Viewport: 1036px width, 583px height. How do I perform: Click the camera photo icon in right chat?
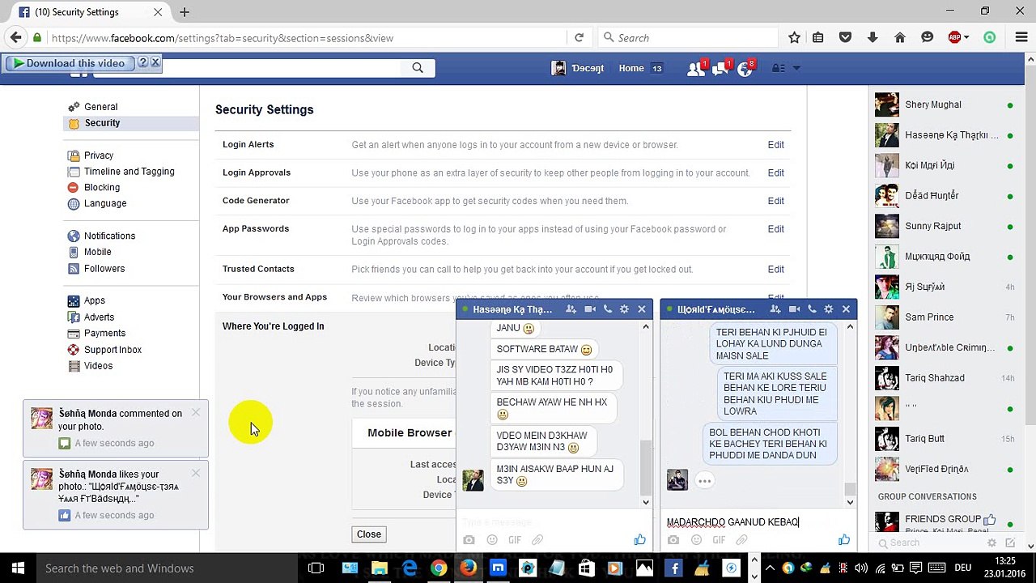[673, 540]
